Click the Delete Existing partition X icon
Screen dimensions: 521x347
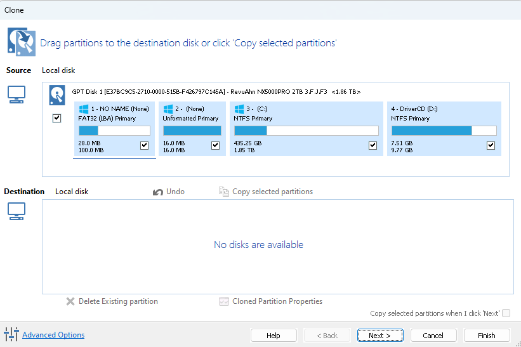click(70, 301)
